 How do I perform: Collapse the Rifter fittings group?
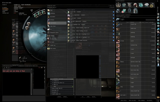pyautogui.click(x=53, y=84)
